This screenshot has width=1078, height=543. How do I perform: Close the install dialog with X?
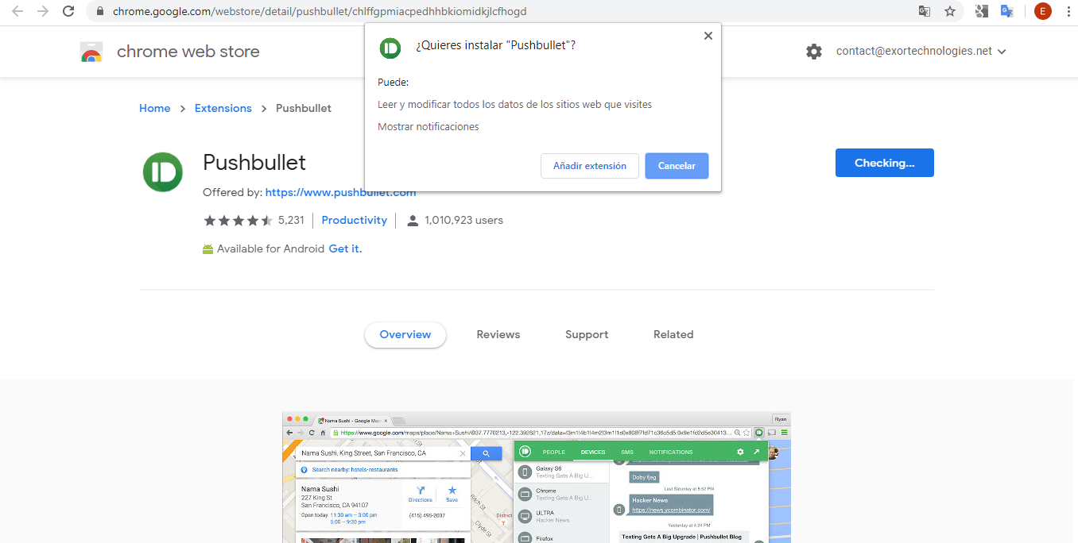coord(708,36)
